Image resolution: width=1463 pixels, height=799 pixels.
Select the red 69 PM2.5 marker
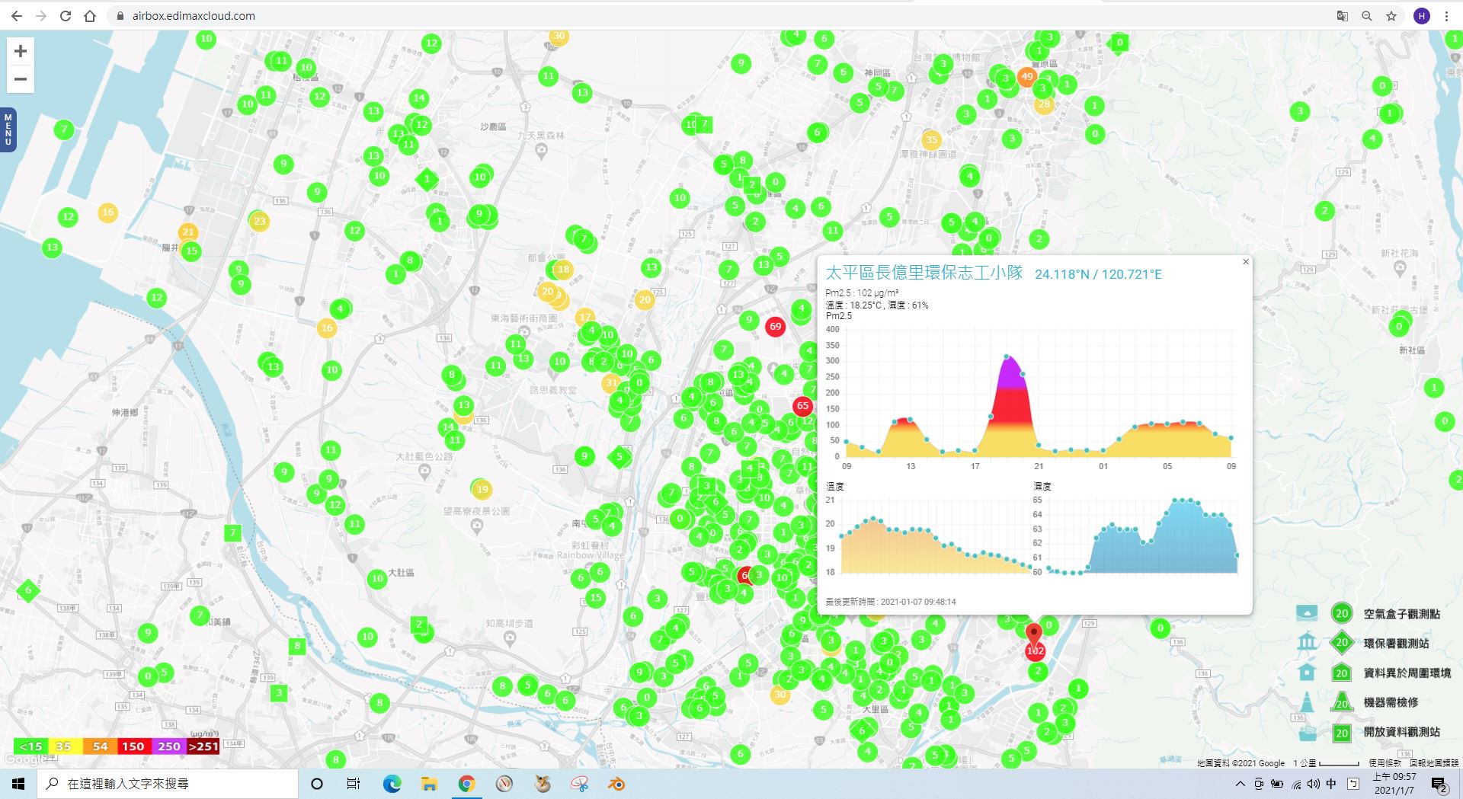[775, 327]
